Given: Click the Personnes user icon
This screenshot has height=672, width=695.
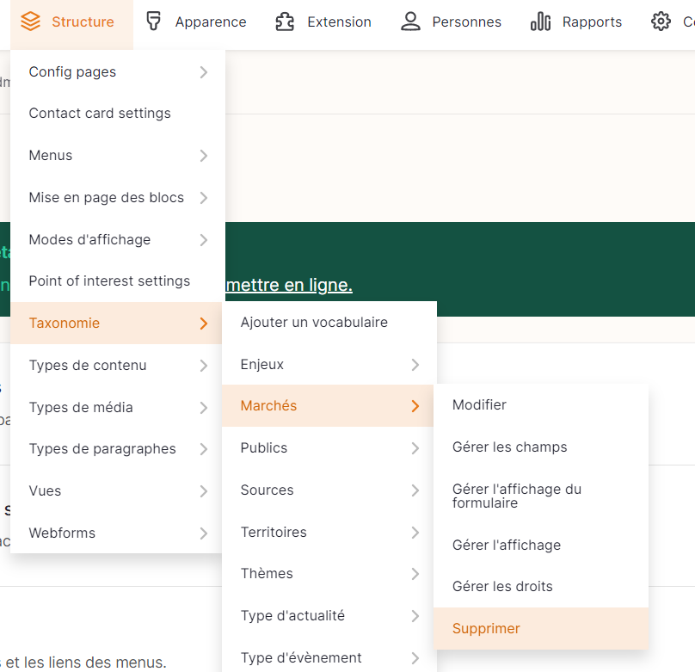Looking at the screenshot, I should pyautogui.click(x=411, y=22).
